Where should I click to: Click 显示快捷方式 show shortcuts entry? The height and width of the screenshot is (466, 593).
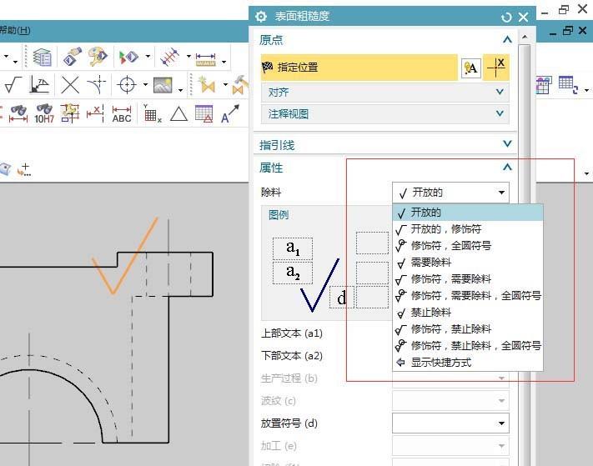(x=468, y=363)
